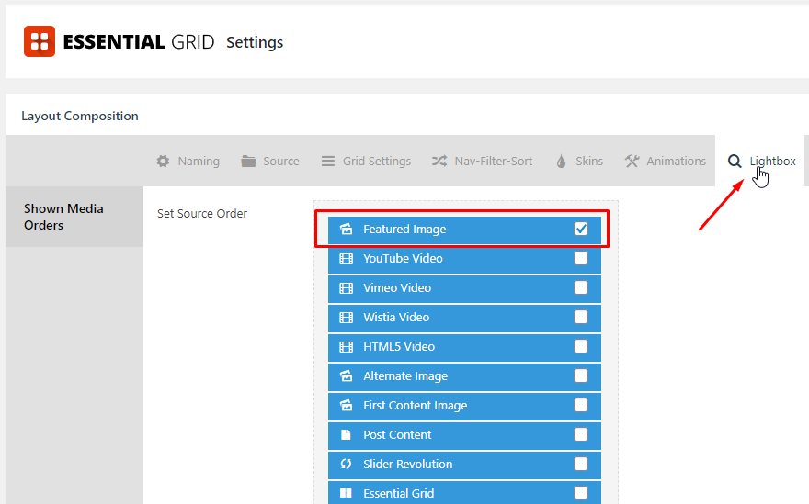
Task: Click the Set Source Order label
Action: click(x=202, y=213)
